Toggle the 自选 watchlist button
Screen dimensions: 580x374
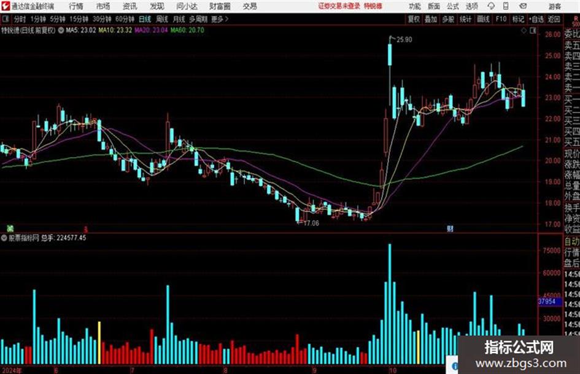click(x=536, y=19)
